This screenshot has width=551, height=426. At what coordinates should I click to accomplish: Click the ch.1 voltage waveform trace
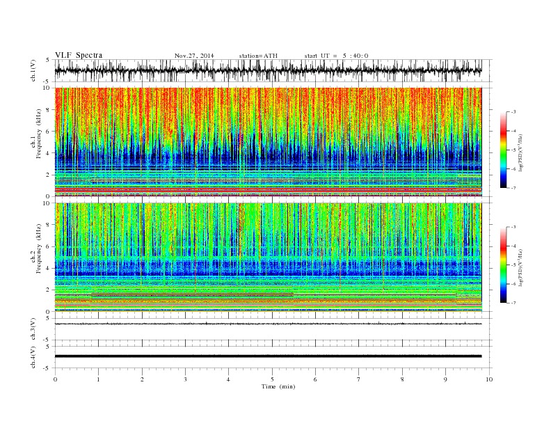click(268, 70)
